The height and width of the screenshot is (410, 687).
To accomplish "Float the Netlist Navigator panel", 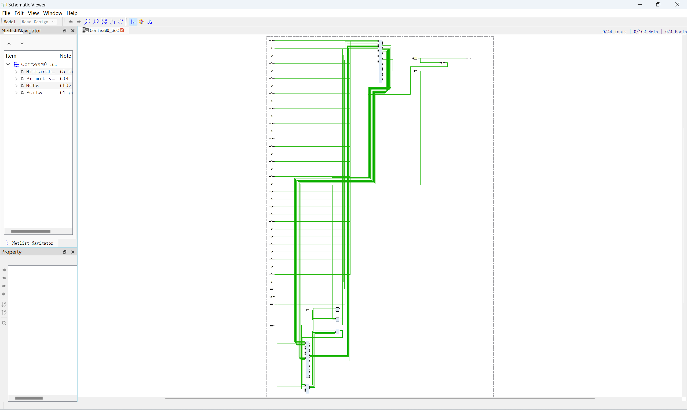I will 65,31.
